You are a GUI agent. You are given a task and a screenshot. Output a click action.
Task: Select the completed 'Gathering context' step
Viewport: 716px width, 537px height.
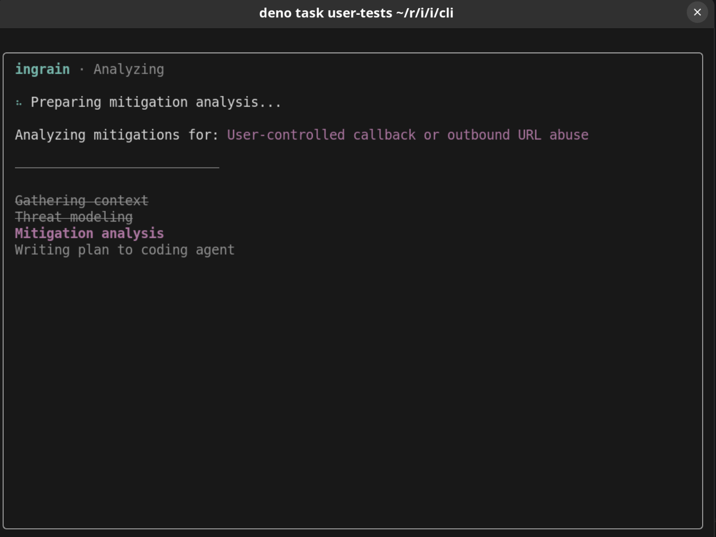82,200
